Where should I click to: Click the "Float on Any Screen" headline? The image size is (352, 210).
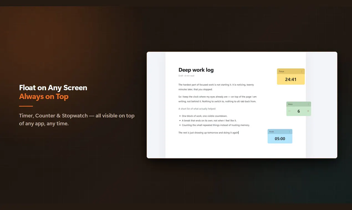pyautogui.click(x=53, y=88)
